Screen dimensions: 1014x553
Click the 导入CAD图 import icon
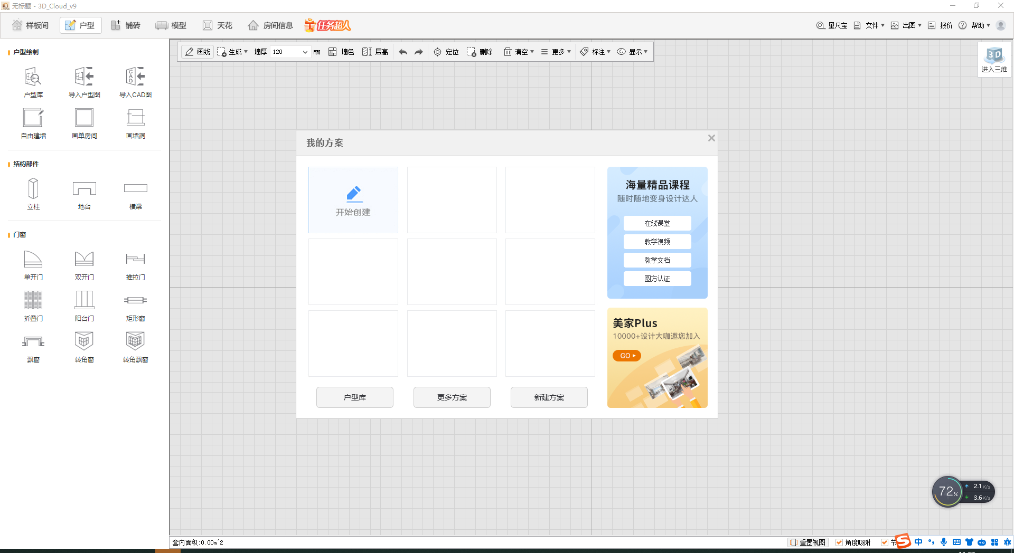tap(136, 82)
